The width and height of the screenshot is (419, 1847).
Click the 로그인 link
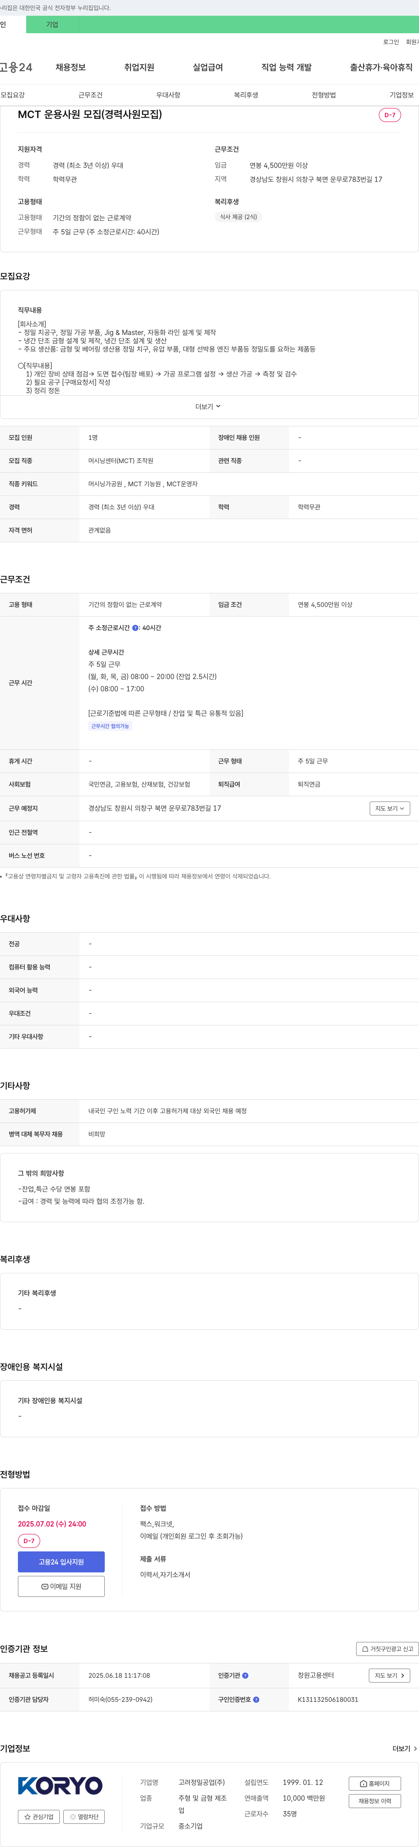(x=391, y=42)
